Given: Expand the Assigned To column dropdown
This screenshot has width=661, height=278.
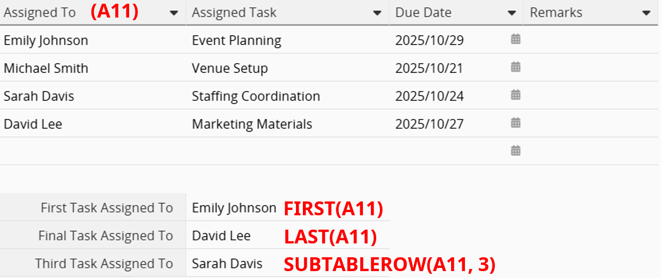Looking at the screenshot, I should point(174,13).
